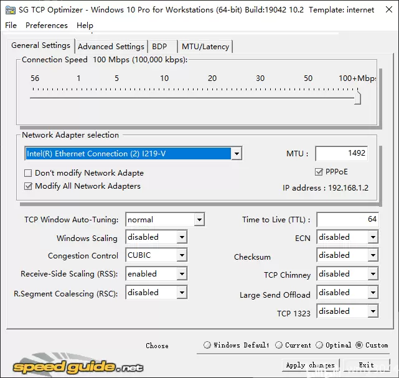The image size is (399, 378).
Task: Open the Checksum dropdown
Action: click(347, 255)
